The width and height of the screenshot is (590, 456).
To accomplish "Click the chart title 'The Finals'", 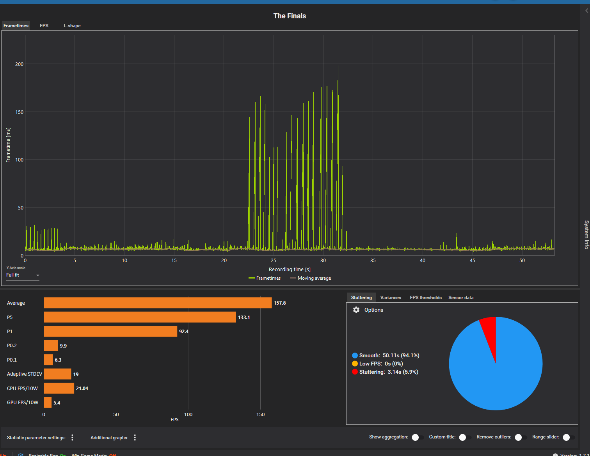I will [290, 16].
